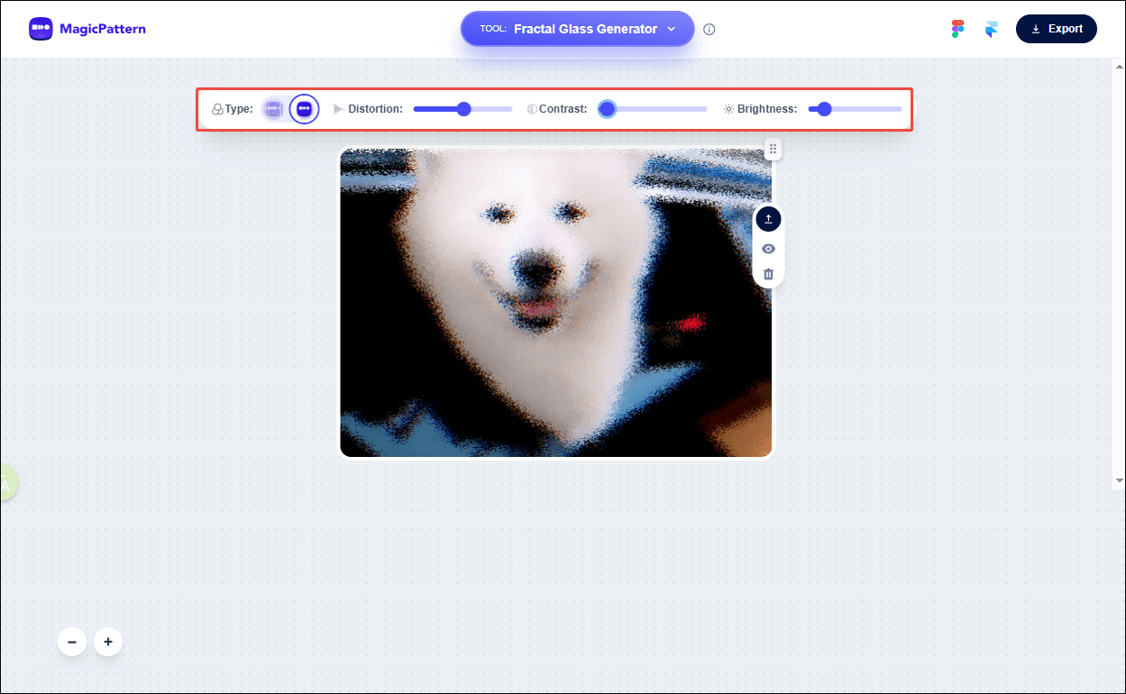Click the distortion flag icon label
This screenshot has height=694, width=1126.
point(338,108)
